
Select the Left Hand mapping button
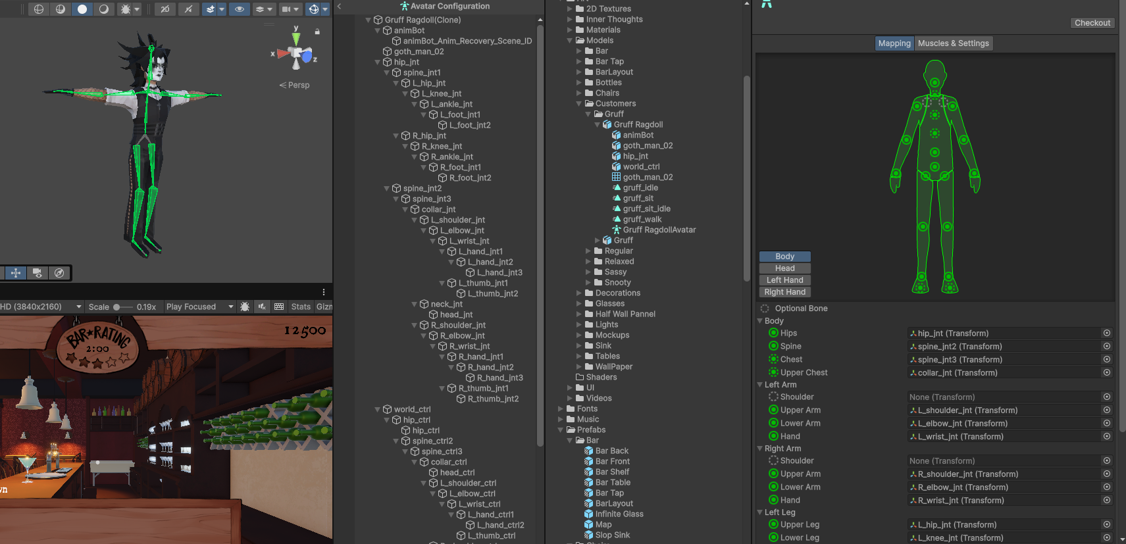784,280
